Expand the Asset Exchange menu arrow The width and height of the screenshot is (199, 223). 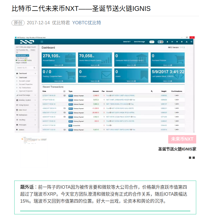(x=35, y=95)
